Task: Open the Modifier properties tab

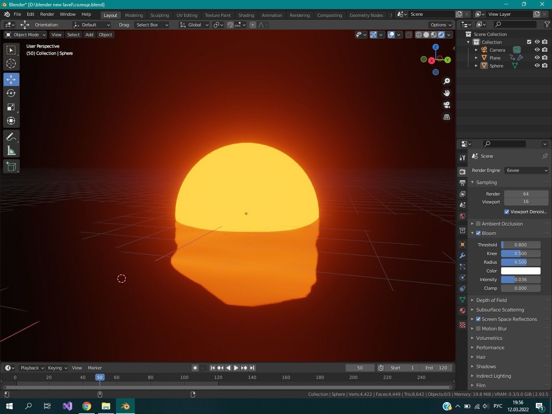Action: 462,256
